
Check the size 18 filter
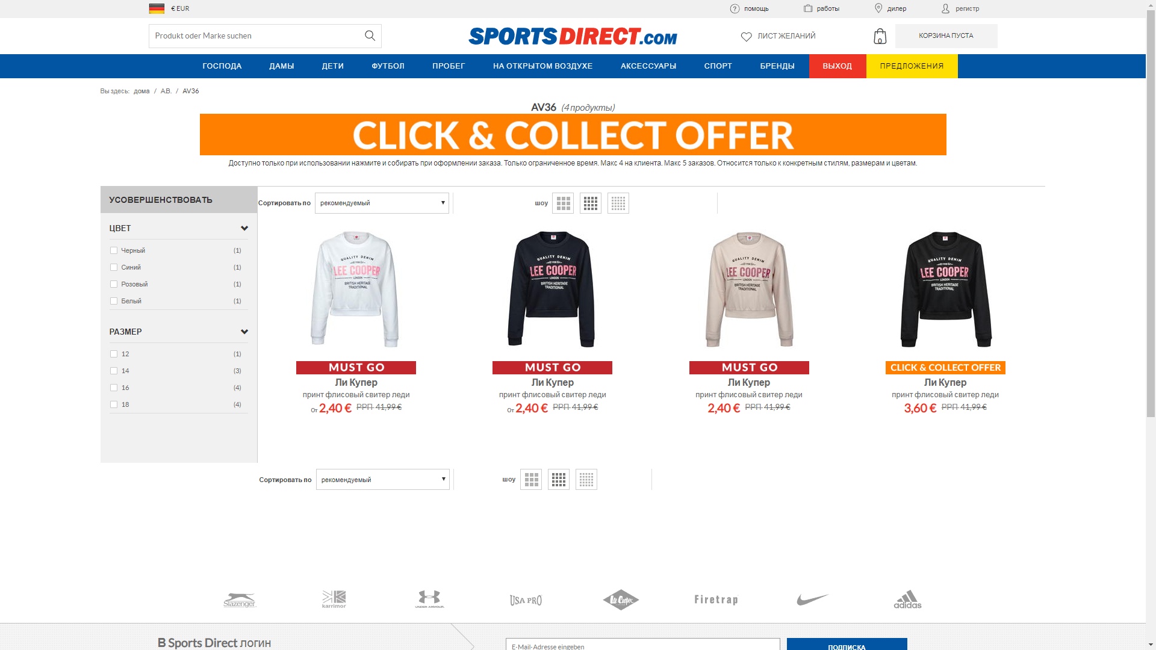point(113,404)
